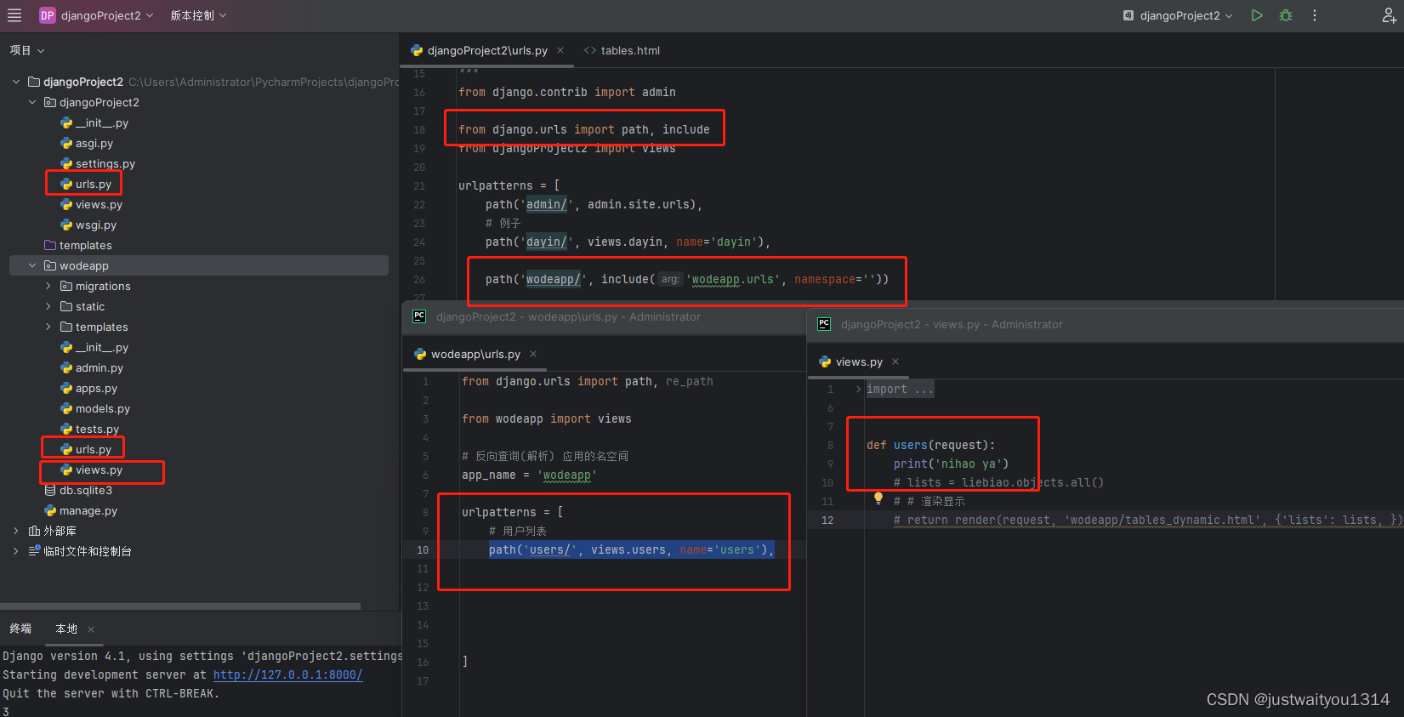Select the 本地 local terminal tab

click(x=66, y=629)
